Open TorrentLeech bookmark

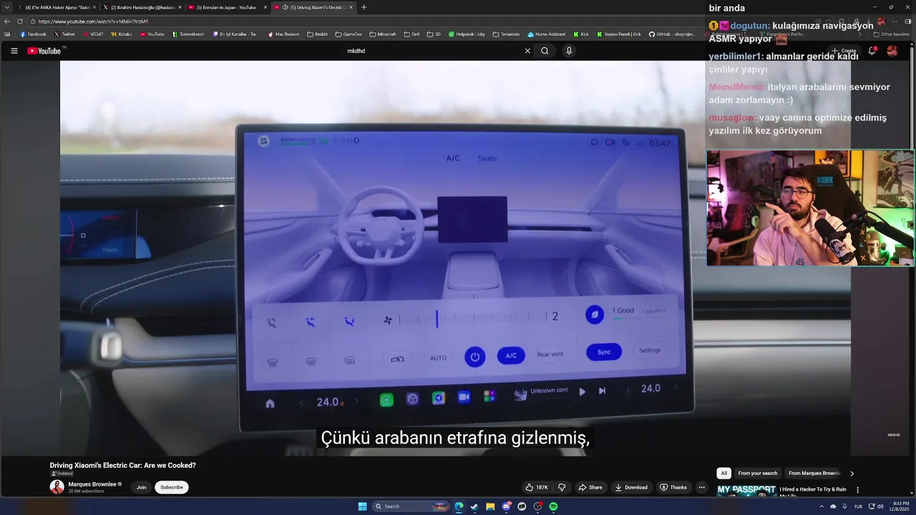point(189,34)
